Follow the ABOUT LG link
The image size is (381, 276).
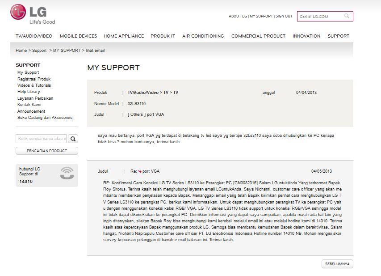point(238,16)
